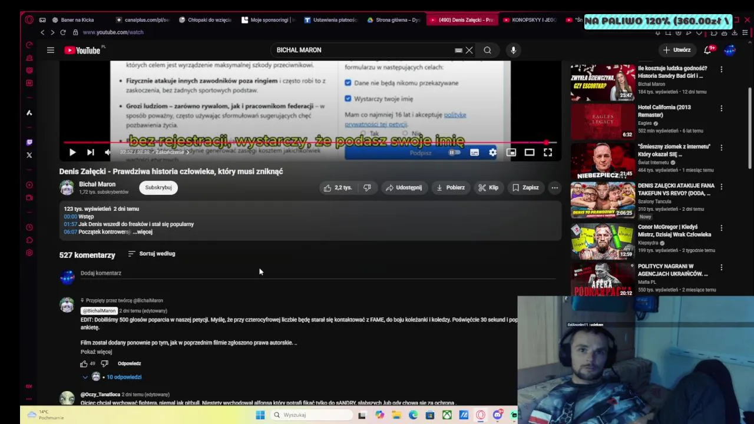The width and height of the screenshot is (754, 424).
Task: Open the account avatar menu
Action: [730, 50]
